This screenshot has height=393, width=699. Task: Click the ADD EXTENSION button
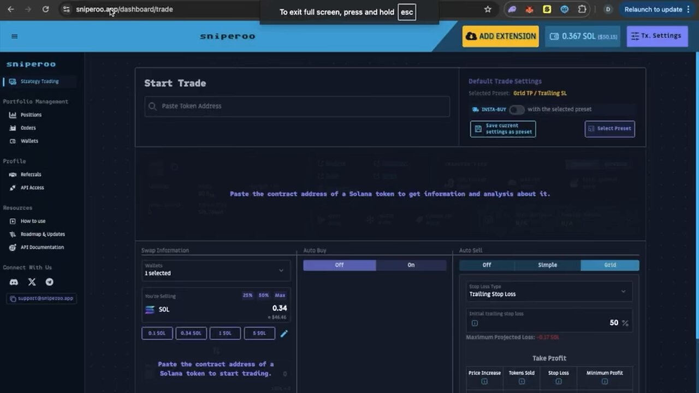coord(501,36)
